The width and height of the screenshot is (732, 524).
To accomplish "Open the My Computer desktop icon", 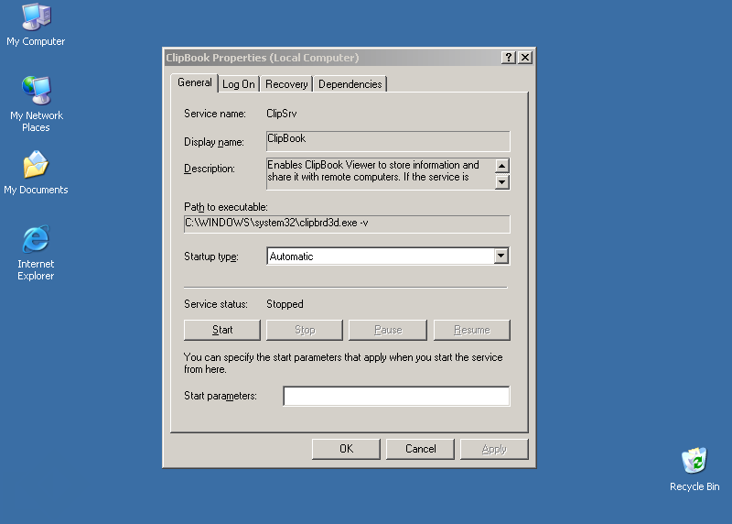I will [x=36, y=25].
